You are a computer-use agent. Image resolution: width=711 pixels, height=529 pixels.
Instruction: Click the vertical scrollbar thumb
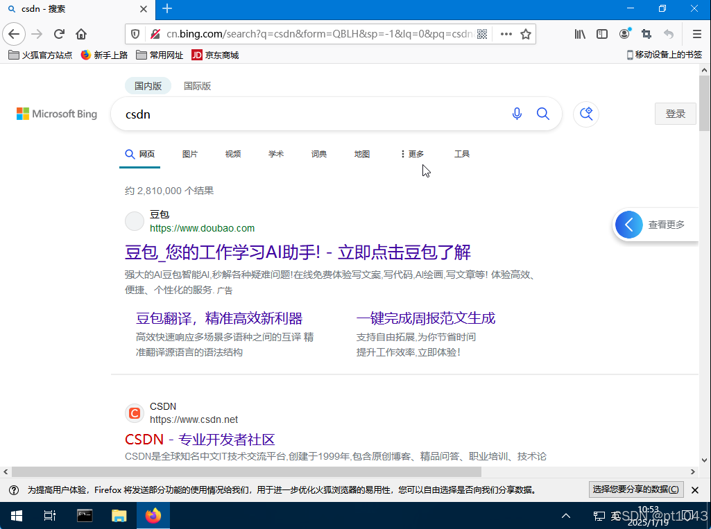click(704, 103)
